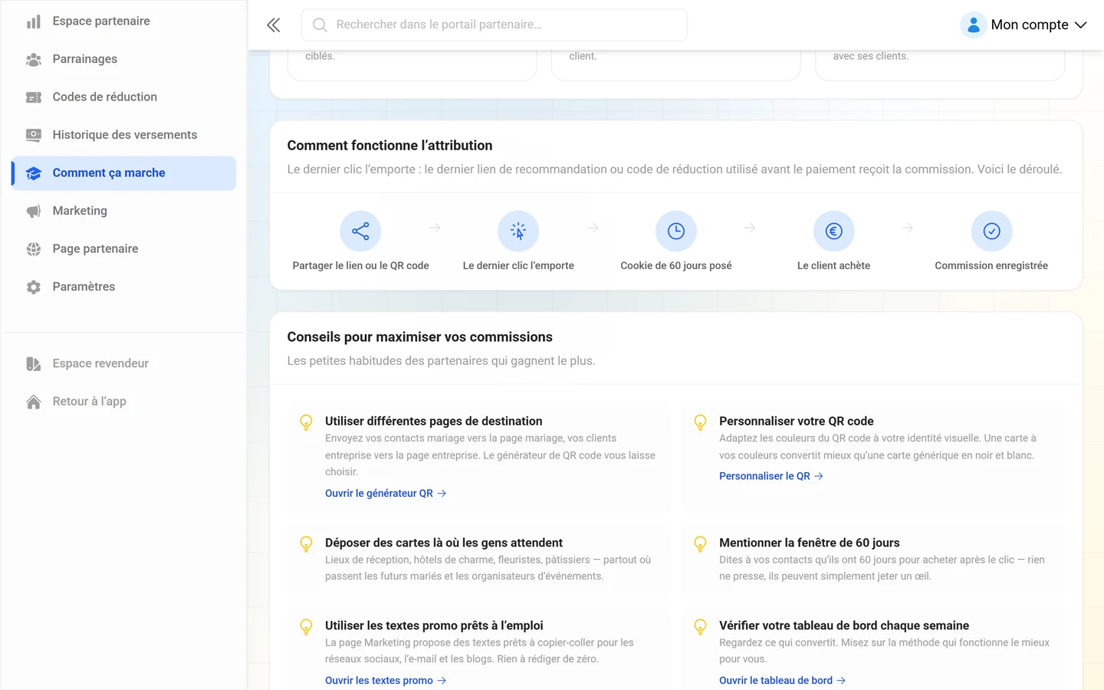Click the Utiliser les textes promo prêts à l'emploi title
The width and height of the screenshot is (1104, 690).
pyautogui.click(x=434, y=626)
